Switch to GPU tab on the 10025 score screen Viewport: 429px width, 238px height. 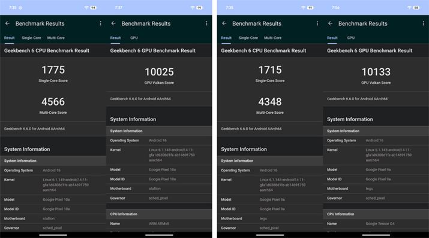coord(134,38)
